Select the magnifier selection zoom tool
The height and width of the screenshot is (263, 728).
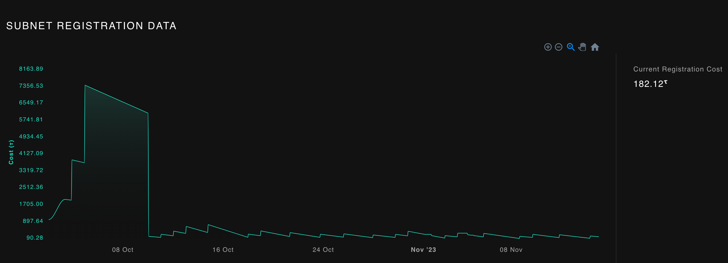tap(571, 47)
